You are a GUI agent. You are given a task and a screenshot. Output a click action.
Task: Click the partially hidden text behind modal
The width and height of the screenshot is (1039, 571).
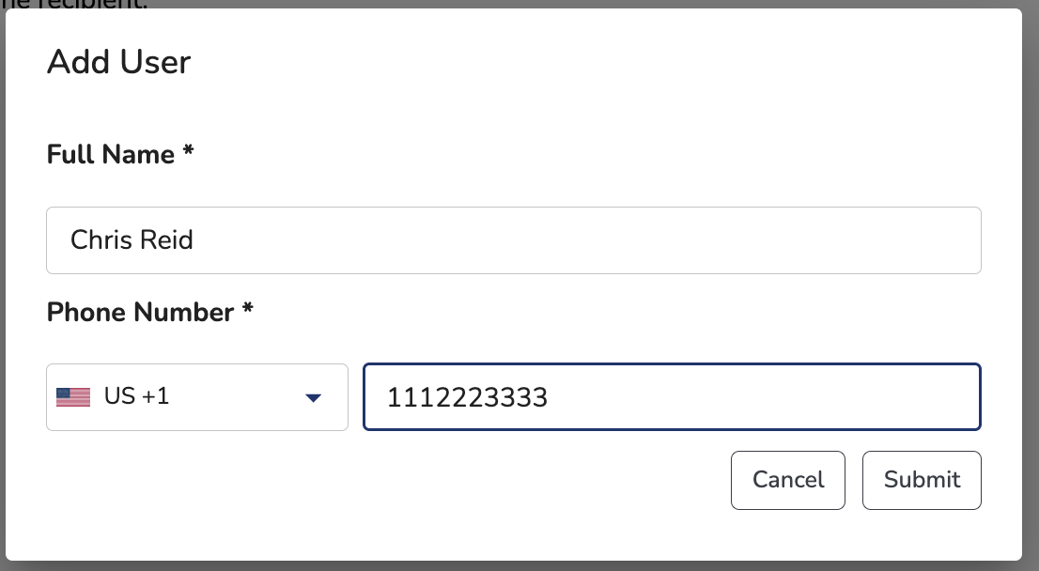(x=73, y=5)
